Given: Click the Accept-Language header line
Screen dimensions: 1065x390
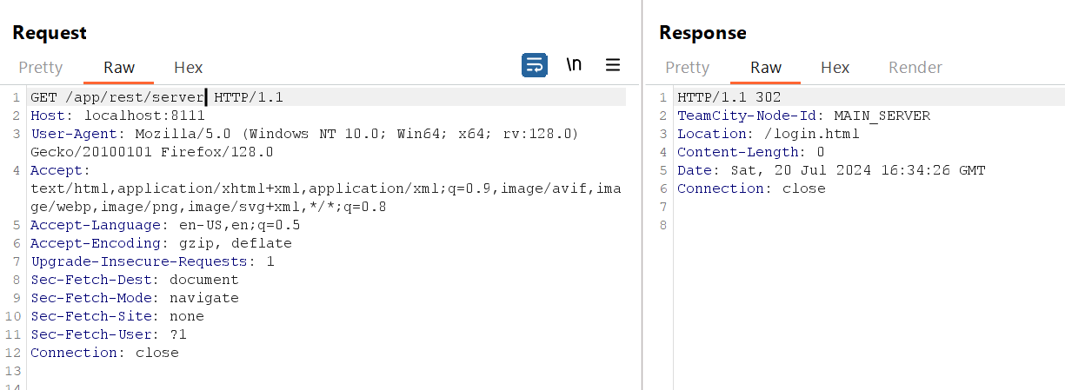Looking at the screenshot, I should click(x=165, y=225).
